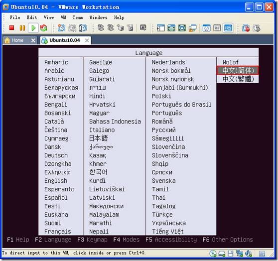Click the hard disk status icon

(x=222, y=254)
